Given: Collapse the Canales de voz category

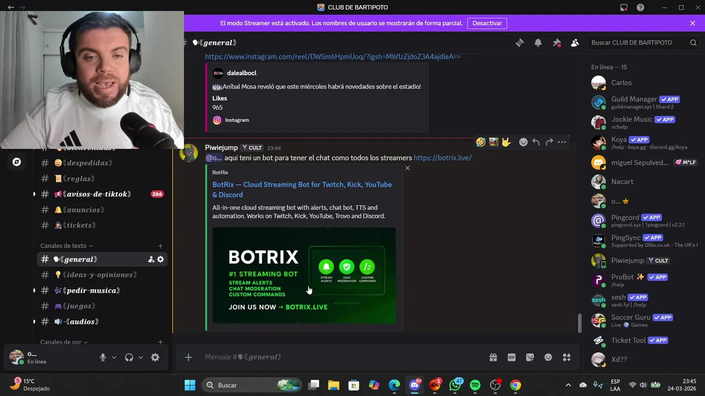Looking at the screenshot, I should pos(64,342).
